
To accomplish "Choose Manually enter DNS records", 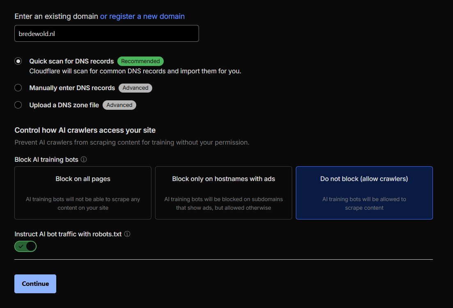I will pos(18,88).
